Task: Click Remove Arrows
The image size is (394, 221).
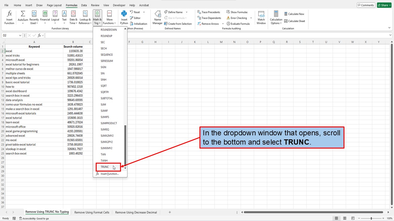Action: pyautogui.click(x=209, y=23)
